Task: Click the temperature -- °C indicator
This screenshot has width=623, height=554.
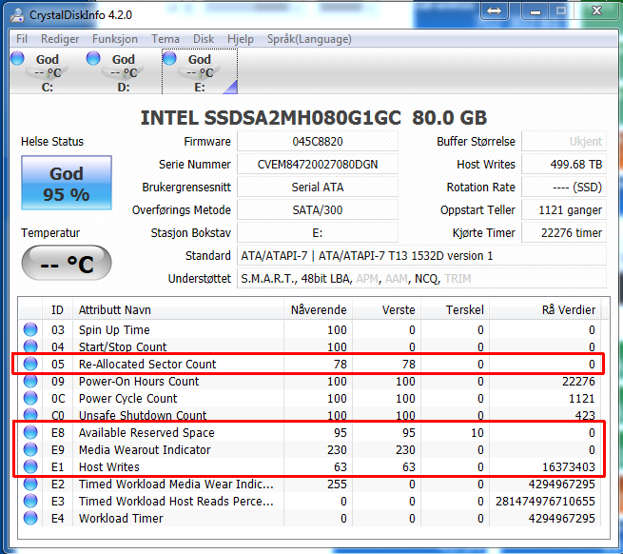Action: coord(67,263)
